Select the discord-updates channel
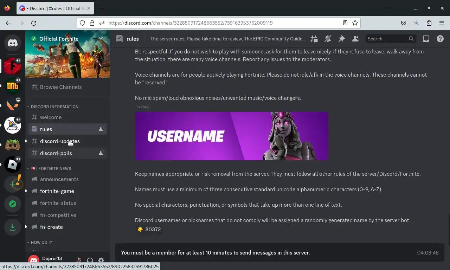Screen dimensions: 450x270 click(67, 141)
